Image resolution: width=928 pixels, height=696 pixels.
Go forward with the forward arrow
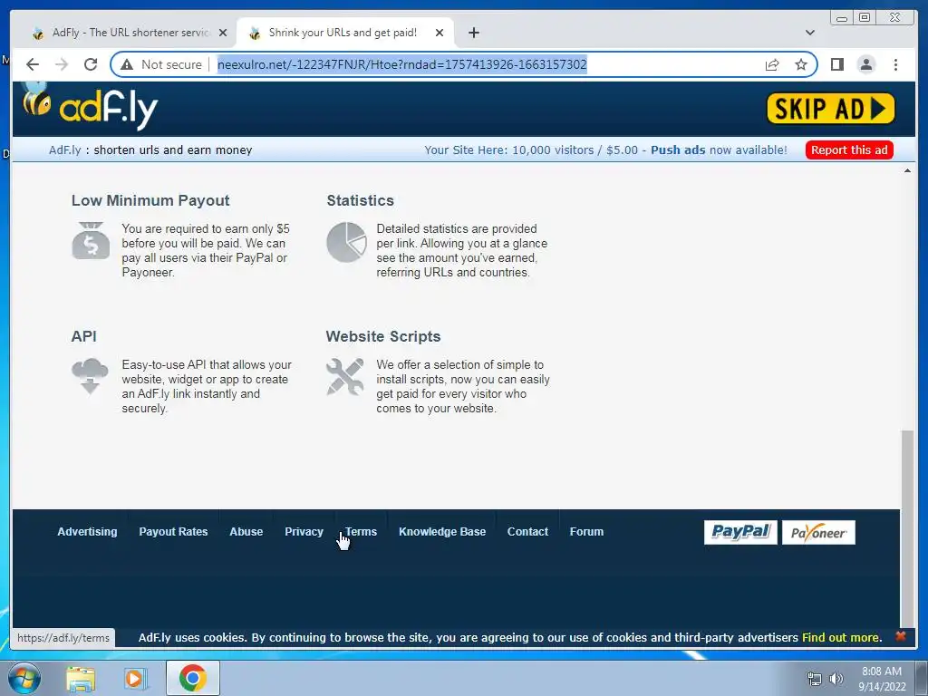coord(62,64)
